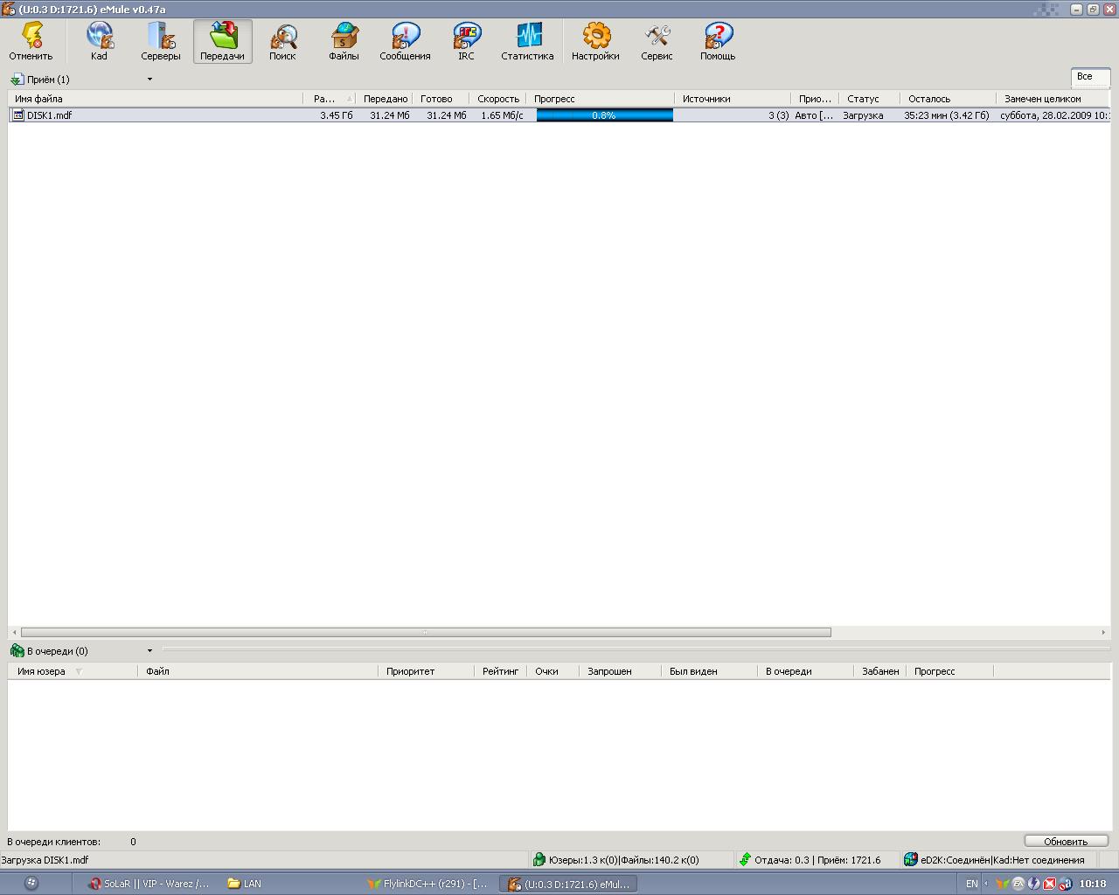Click the DISK1.mdf progress bar
The height and width of the screenshot is (895, 1119).
coord(604,115)
